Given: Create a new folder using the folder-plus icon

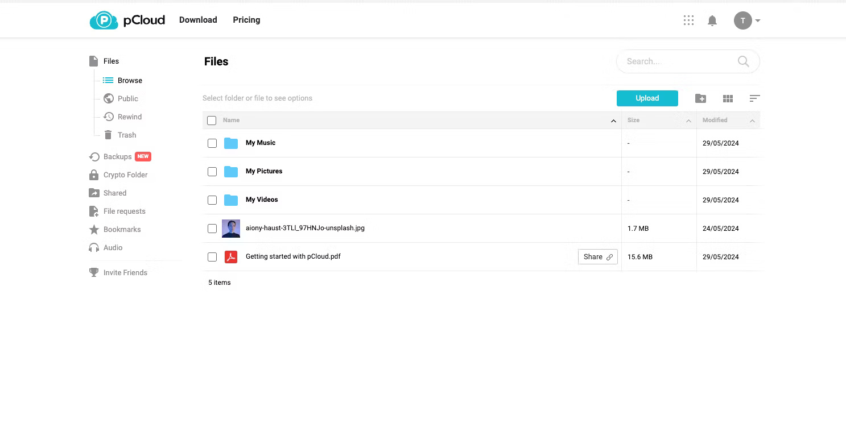Looking at the screenshot, I should (x=700, y=98).
